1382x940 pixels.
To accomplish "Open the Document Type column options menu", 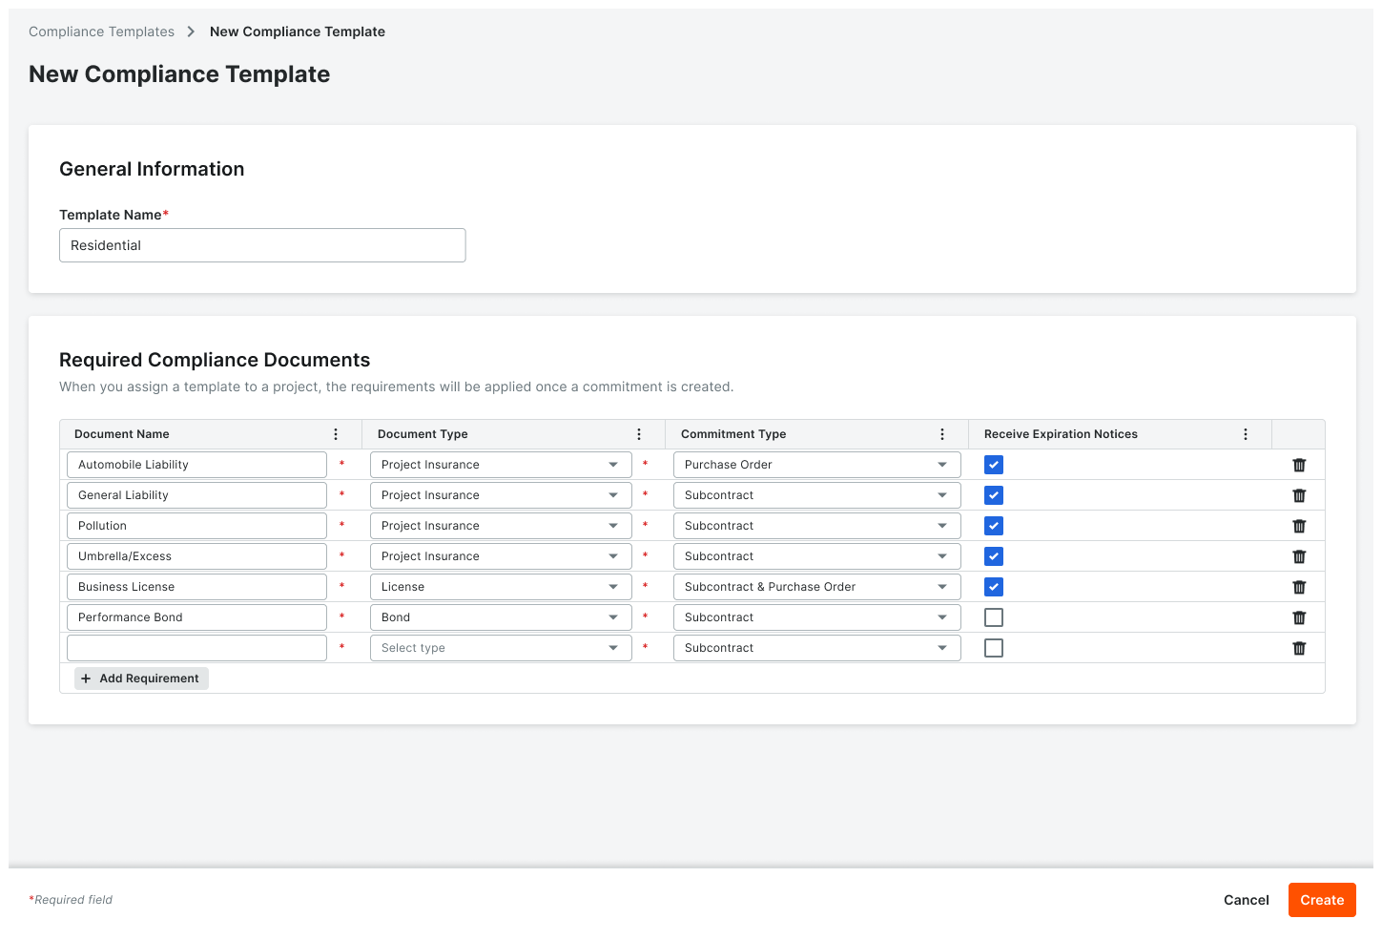I will [x=639, y=433].
